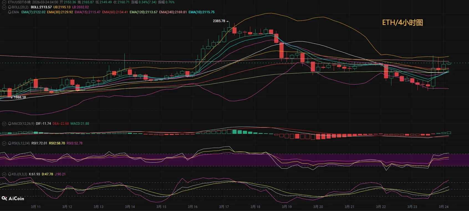Click the EMA(10):2115.75 legend value
The image size is (469, 211).
[202, 12]
